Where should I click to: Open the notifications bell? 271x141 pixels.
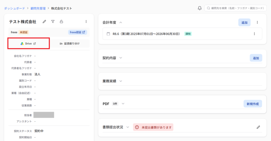pos(200,8)
